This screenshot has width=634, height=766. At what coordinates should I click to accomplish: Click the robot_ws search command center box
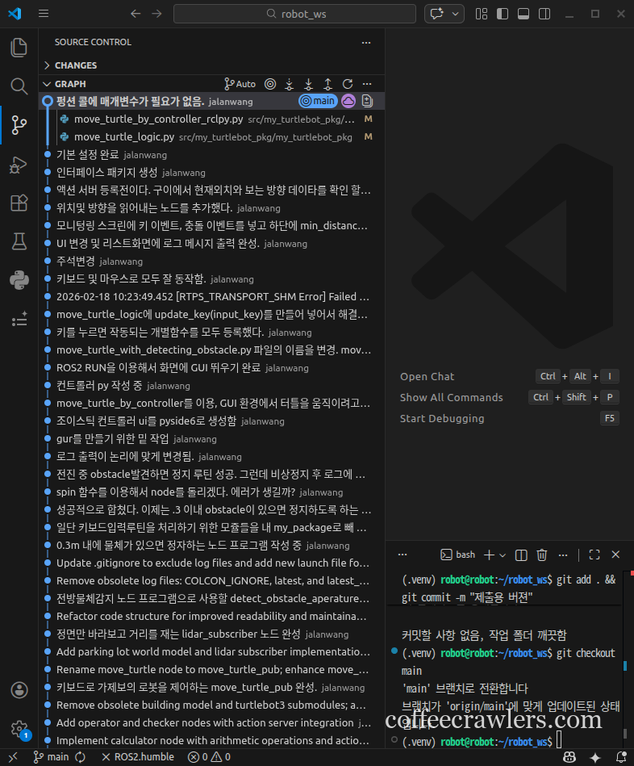point(294,14)
